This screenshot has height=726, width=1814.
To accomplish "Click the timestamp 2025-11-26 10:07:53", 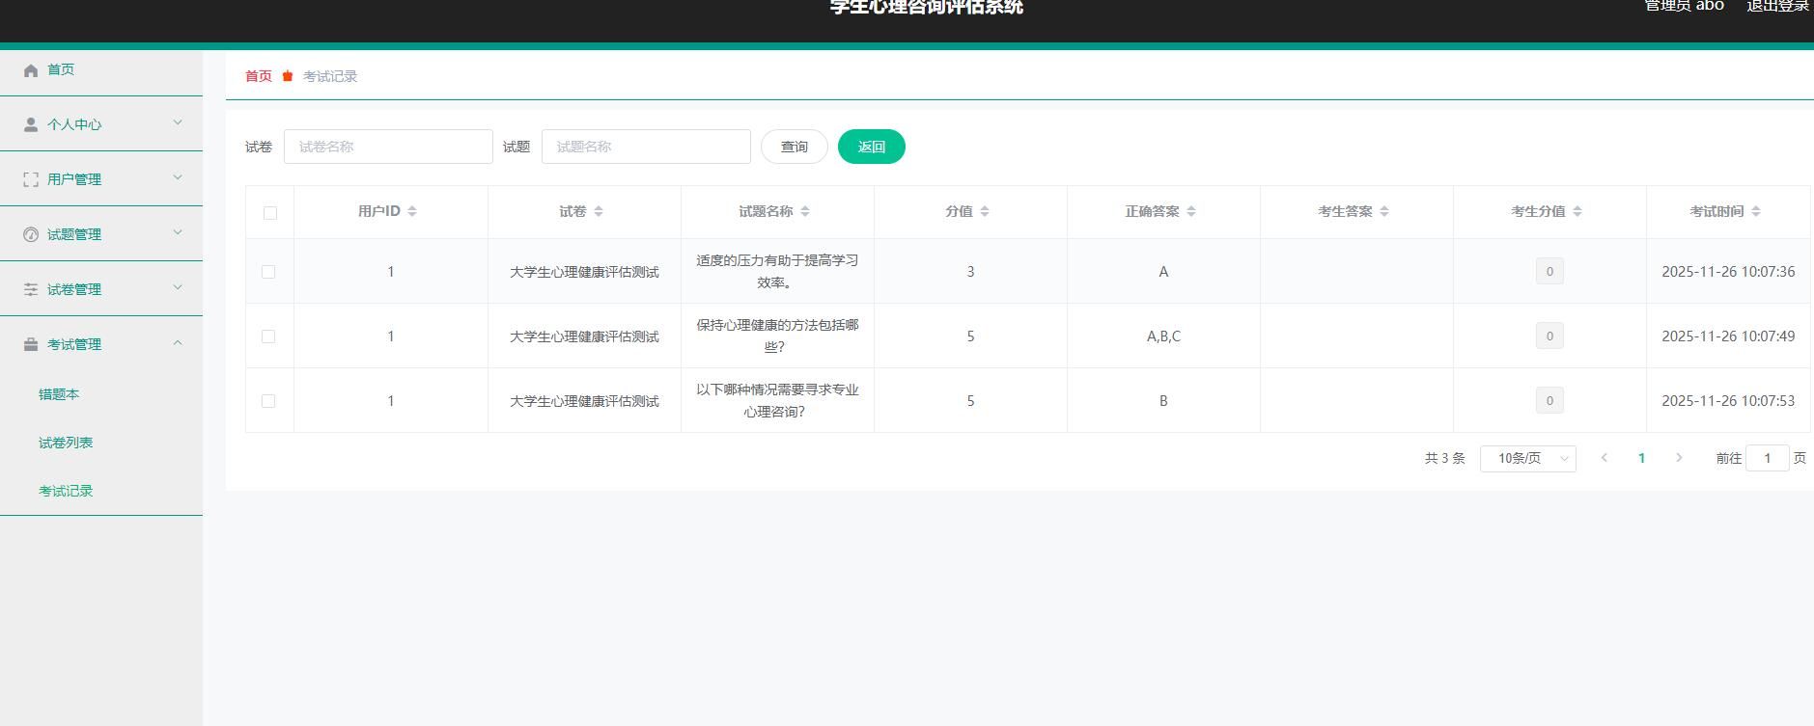I will pos(1728,401).
